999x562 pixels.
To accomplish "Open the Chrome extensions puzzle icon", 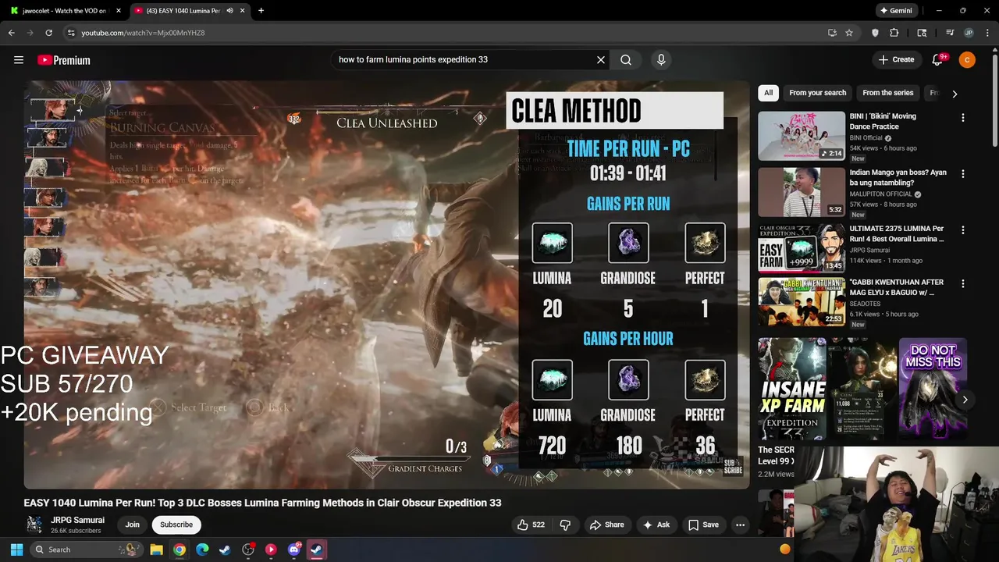I will [x=894, y=33].
